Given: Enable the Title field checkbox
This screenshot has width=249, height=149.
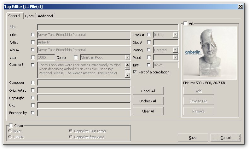Looking at the screenshot, I should coord(33,35).
